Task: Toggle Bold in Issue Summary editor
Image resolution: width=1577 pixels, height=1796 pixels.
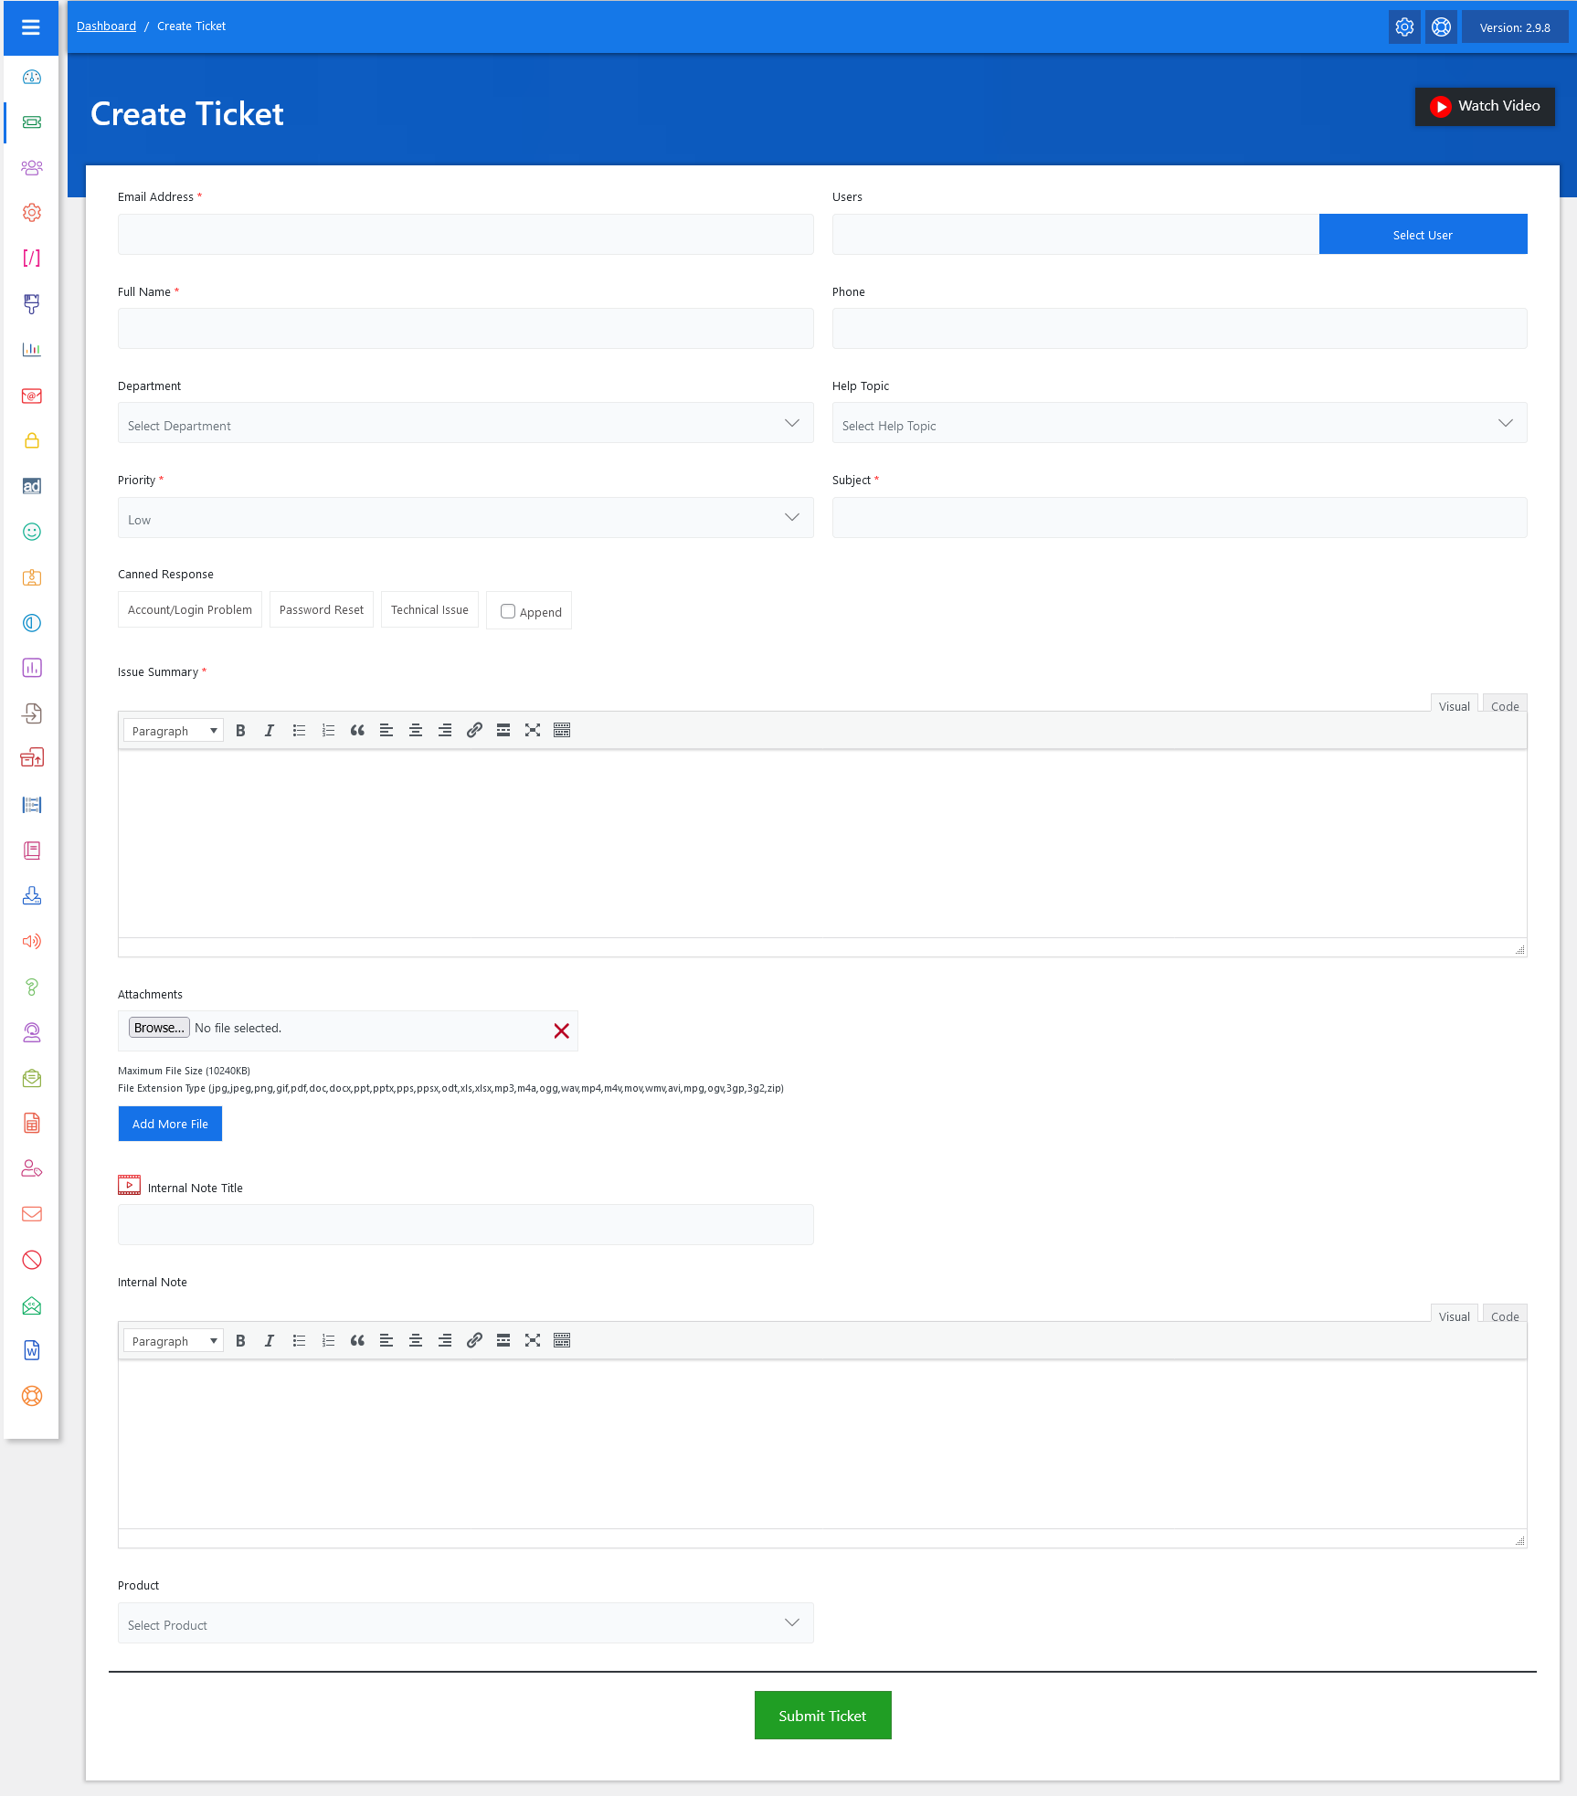Action: 240,731
